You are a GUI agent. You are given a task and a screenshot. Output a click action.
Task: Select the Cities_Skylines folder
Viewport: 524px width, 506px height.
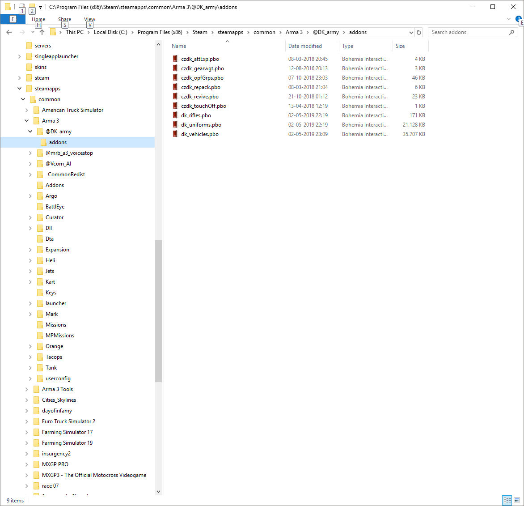(x=59, y=400)
